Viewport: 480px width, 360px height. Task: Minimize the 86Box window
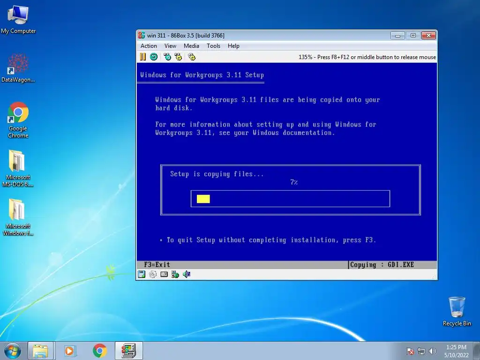397,36
